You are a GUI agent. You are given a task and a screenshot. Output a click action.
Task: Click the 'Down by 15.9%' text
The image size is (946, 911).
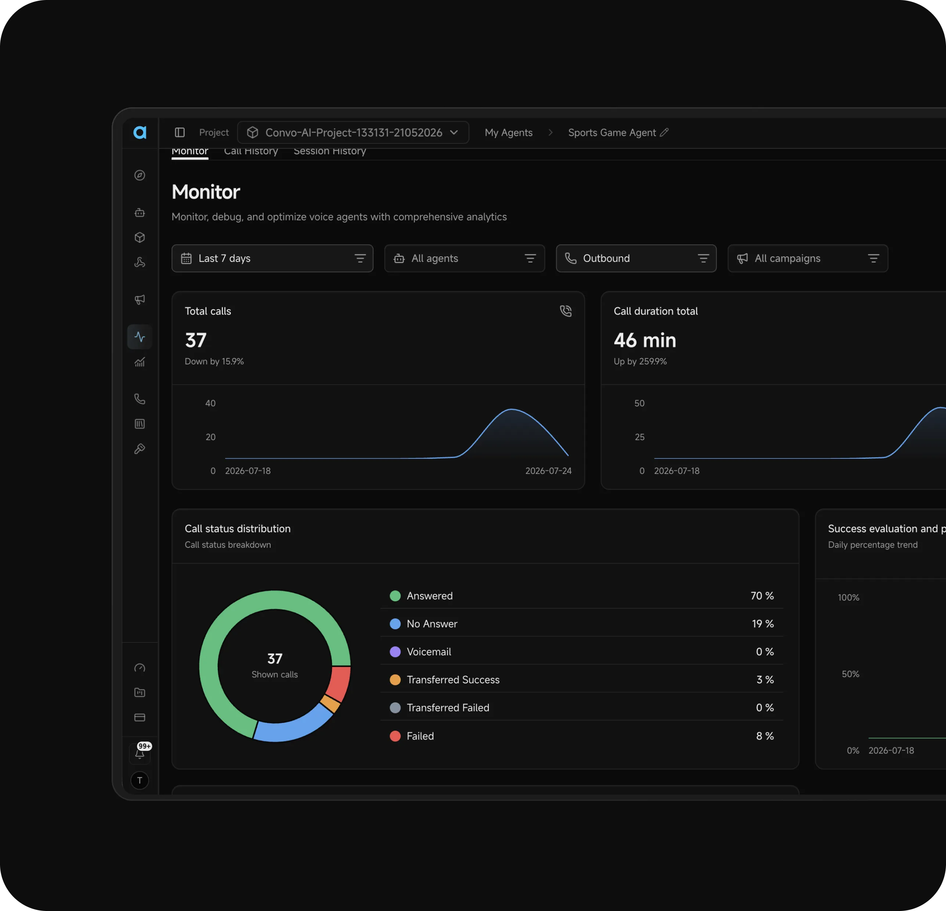(x=214, y=361)
